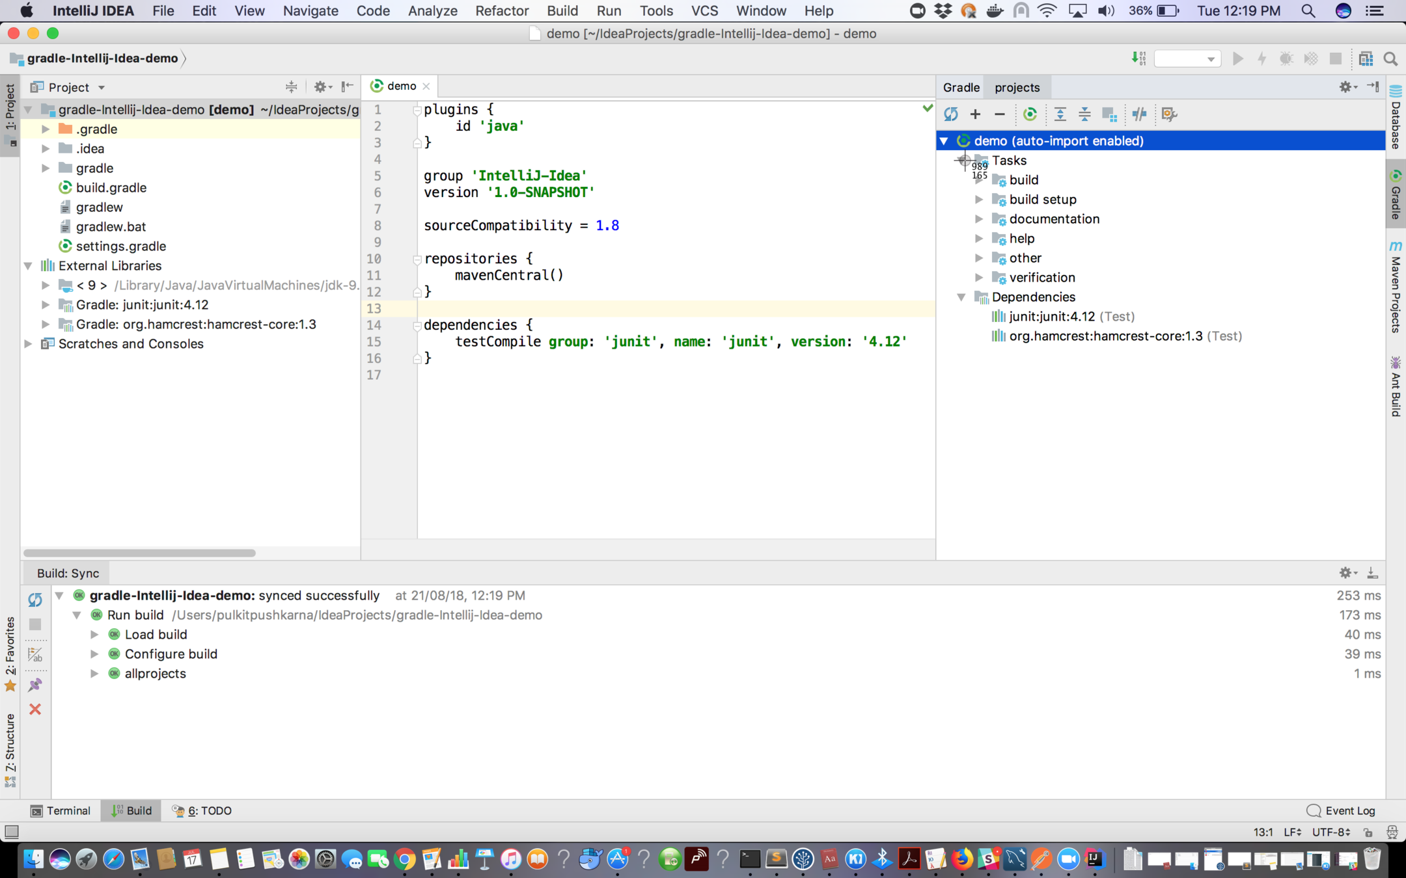
Task: Select junit:junit:4.12 dependency in Gradle panel
Action: pos(1063,316)
